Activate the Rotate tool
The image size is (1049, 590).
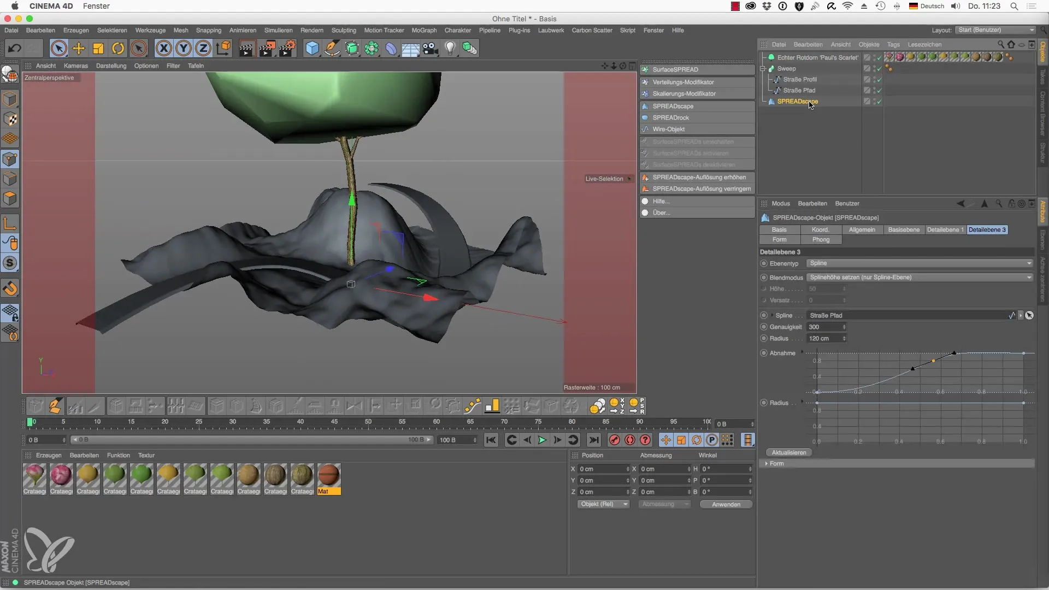click(118, 48)
